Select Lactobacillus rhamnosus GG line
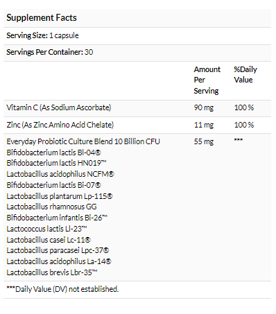This screenshot has width=276, height=314. coord(51,207)
